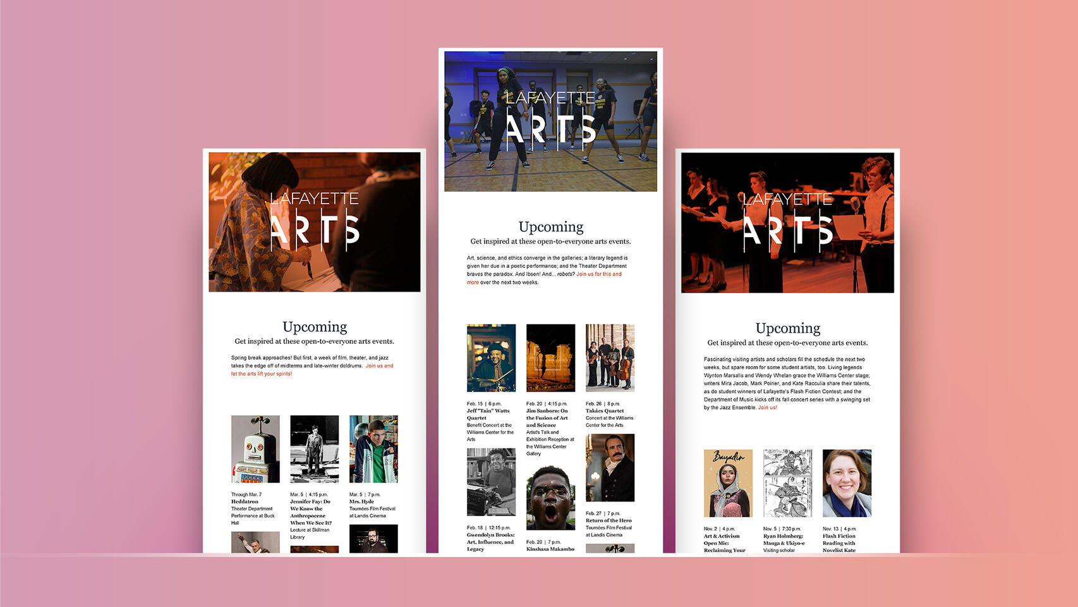Click the Jeff "Tain" Watts drummer photo
This screenshot has width=1078, height=607.
[491, 358]
